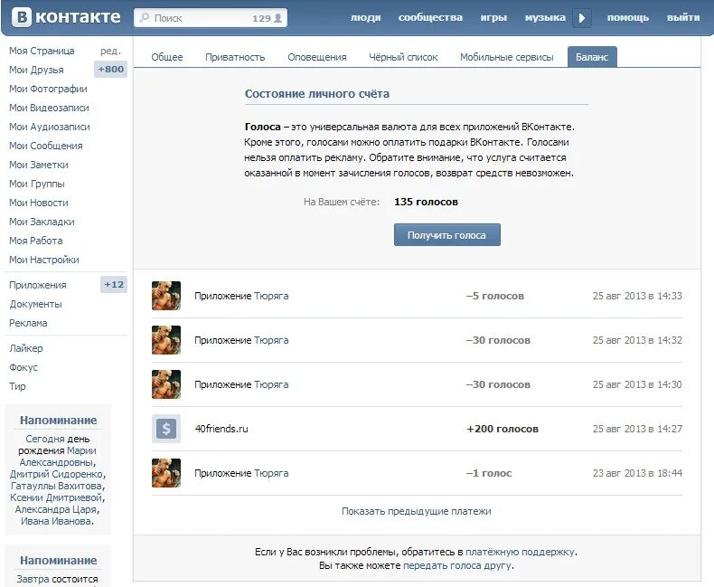Open Мои Видеозаписи in sidebar
Image resolution: width=714 pixels, height=587 pixels.
click(49, 108)
